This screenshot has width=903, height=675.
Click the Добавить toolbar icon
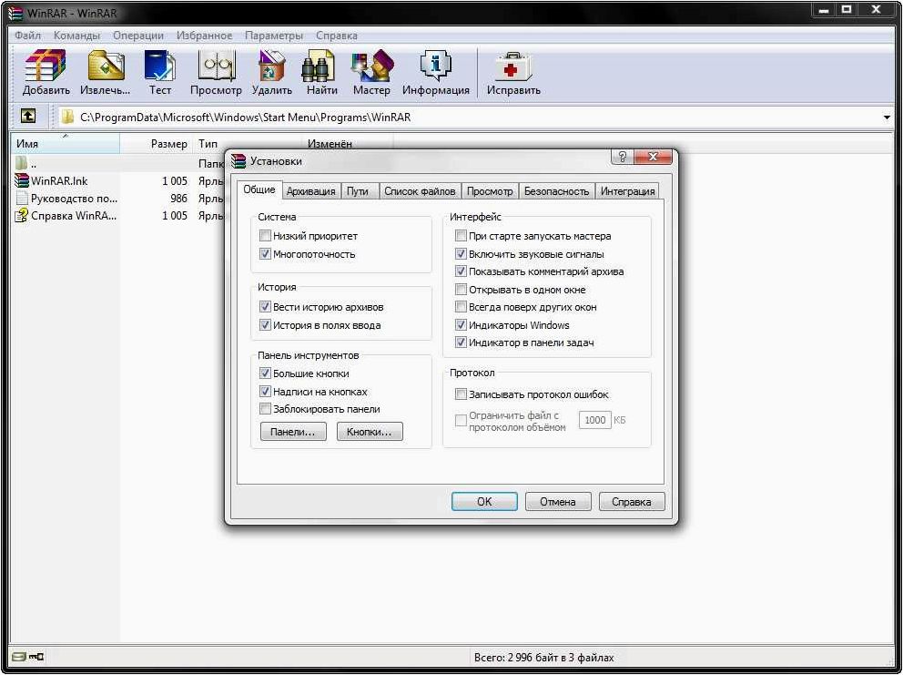click(x=46, y=66)
